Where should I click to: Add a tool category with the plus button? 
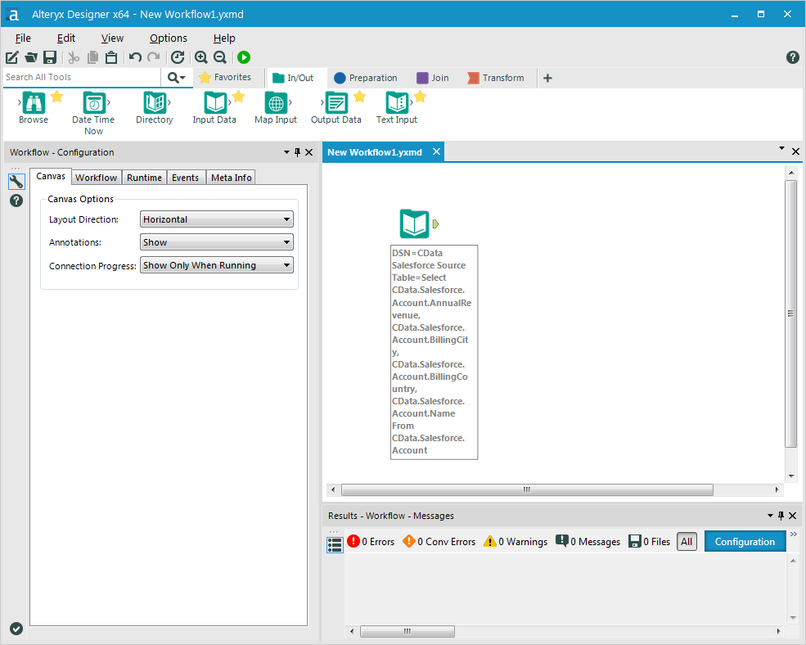[547, 78]
